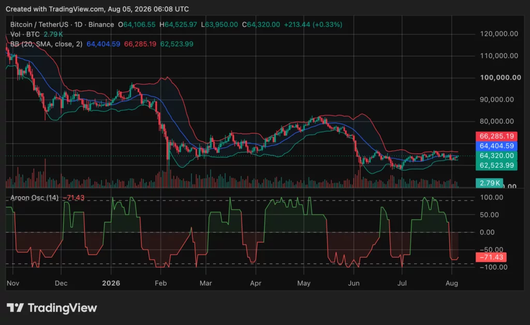Click the change +213.44 (+0.33%) text

[313, 25]
